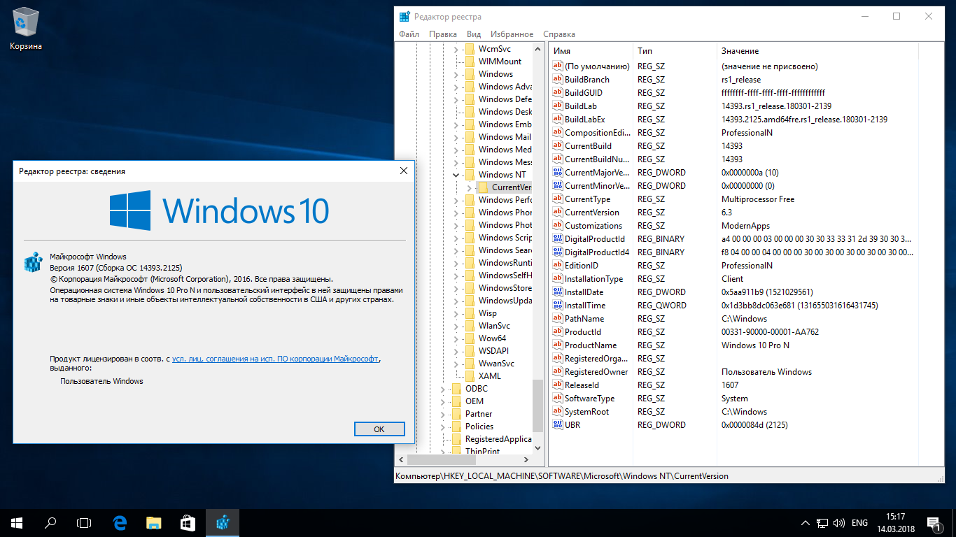Select the UBR DWORD value icon
This screenshot has width=956, height=537.
(x=558, y=425)
